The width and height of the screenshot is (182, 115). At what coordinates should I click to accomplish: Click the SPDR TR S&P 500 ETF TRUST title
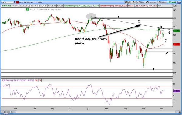coord(31,2)
